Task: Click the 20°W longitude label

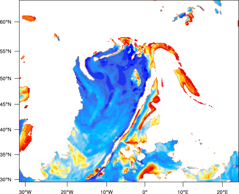Action: tap(67, 192)
